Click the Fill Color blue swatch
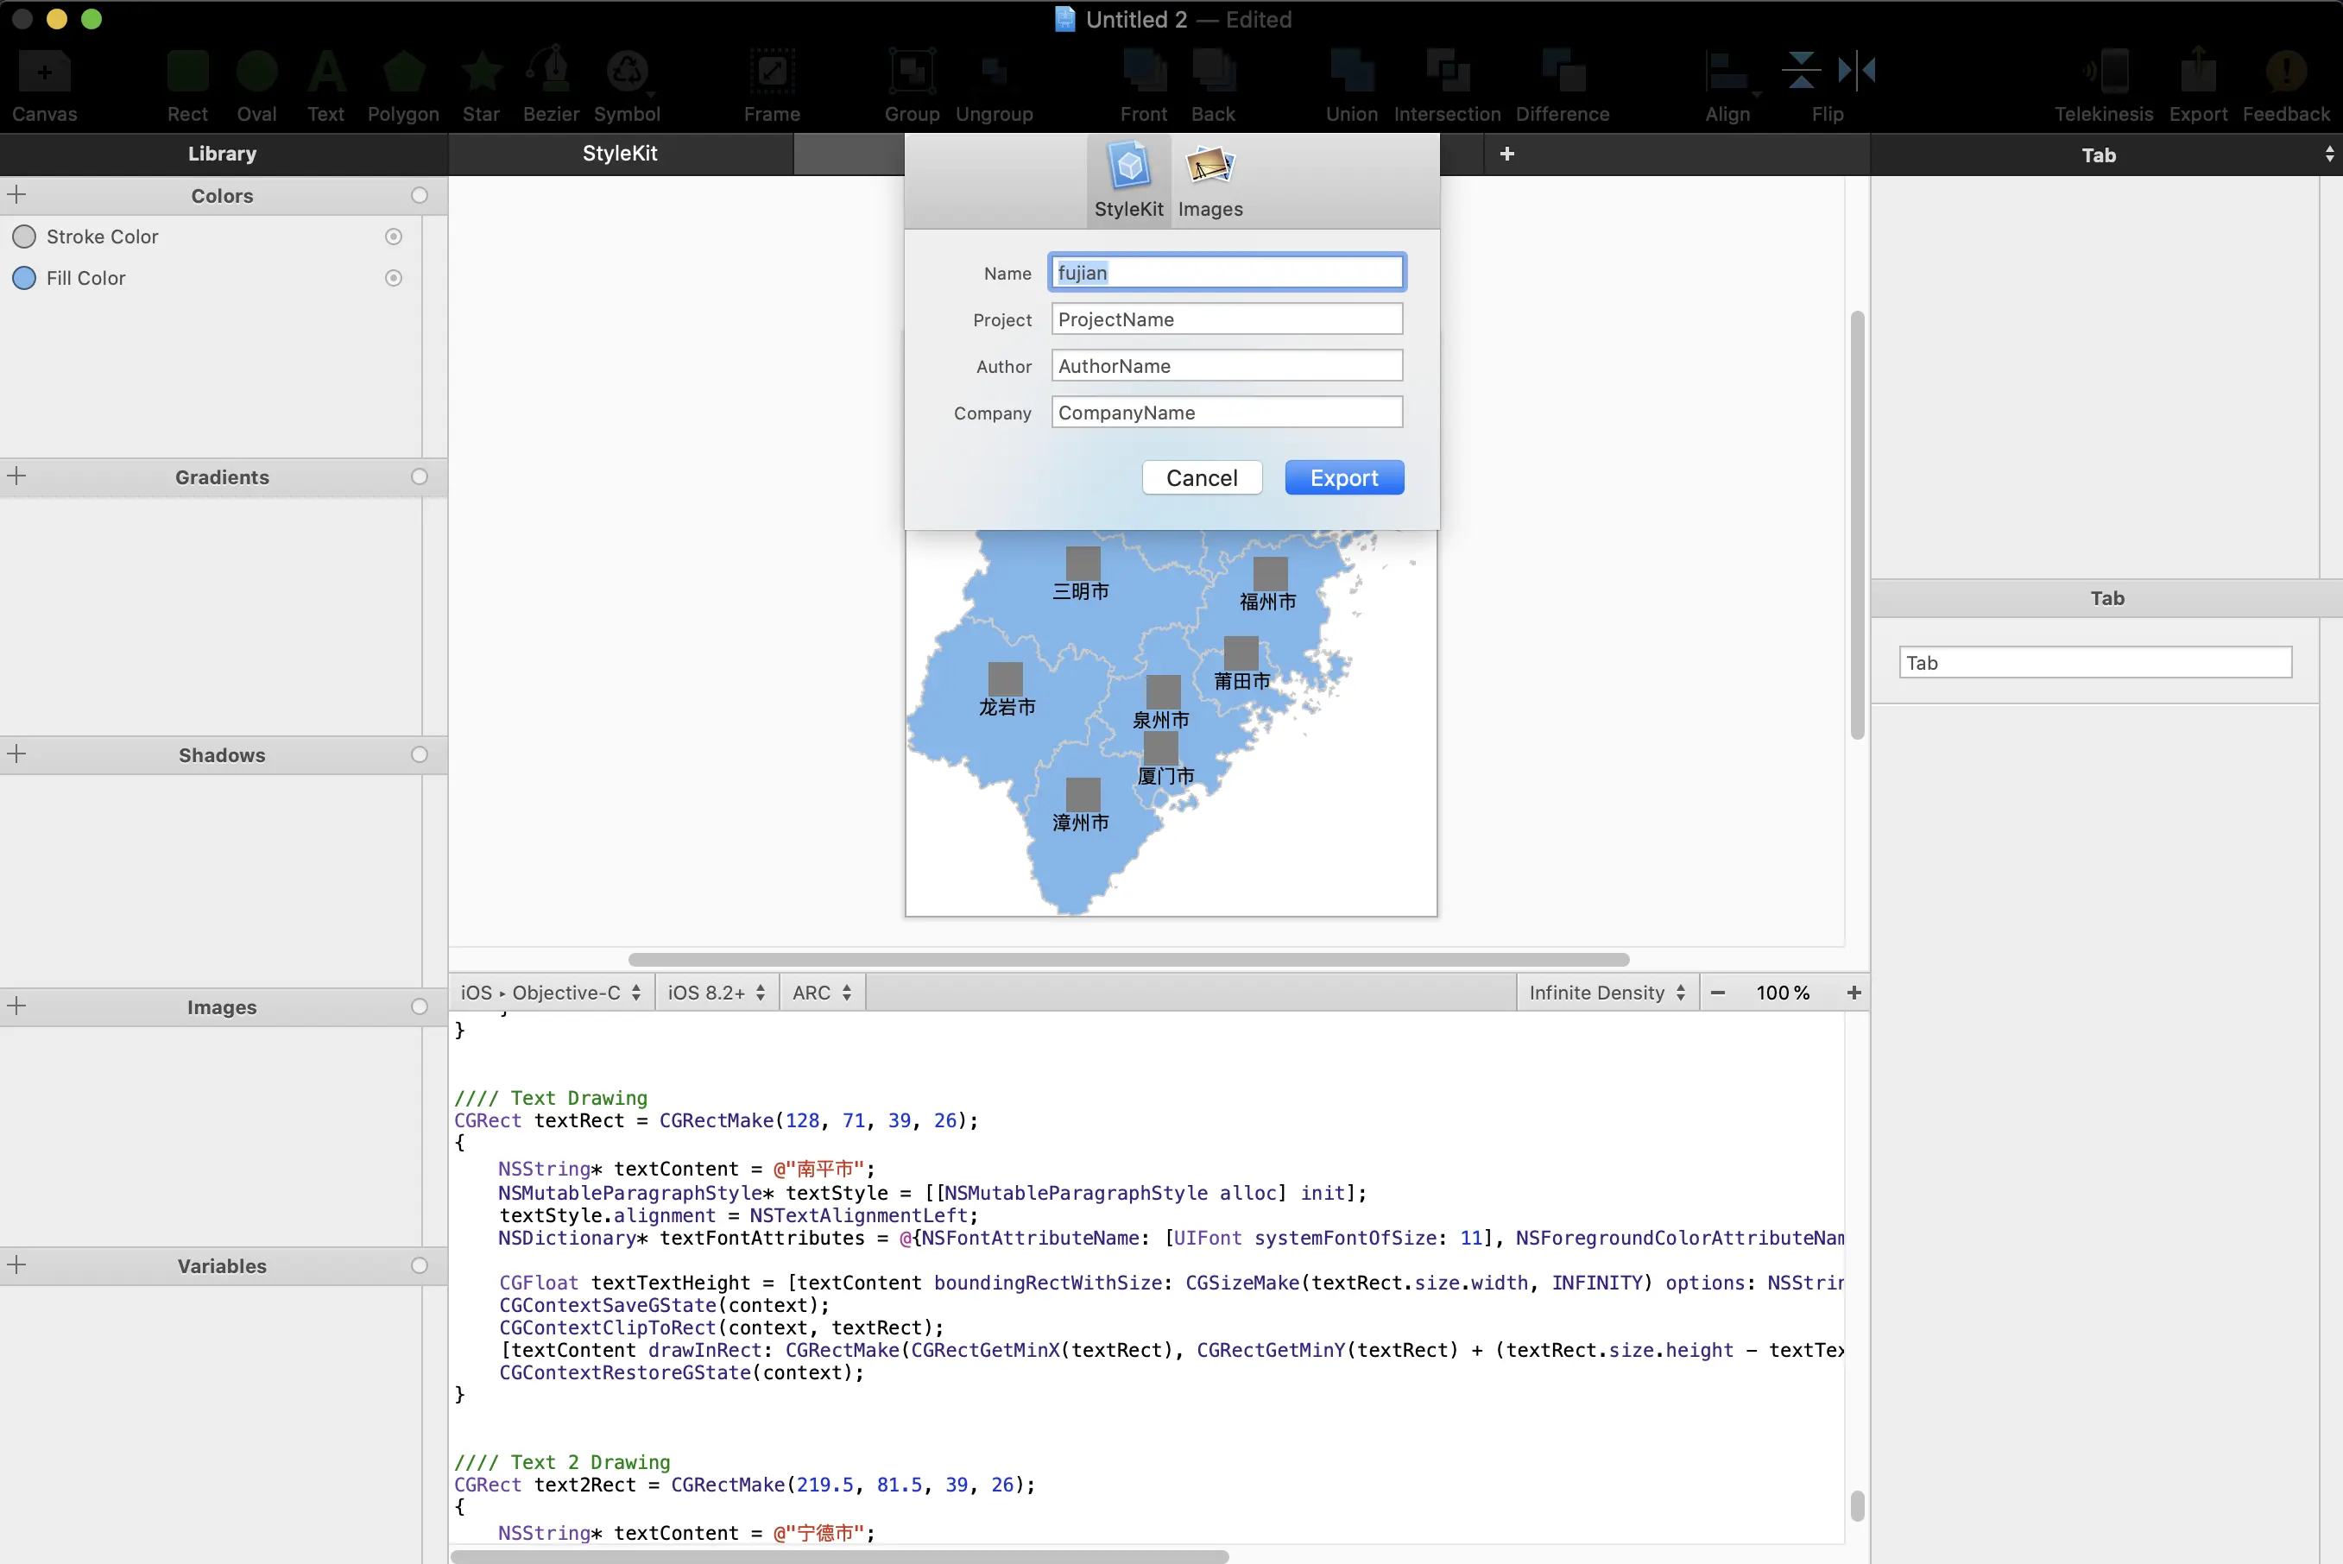Image resolution: width=2343 pixels, height=1564 pixels. 24,278
